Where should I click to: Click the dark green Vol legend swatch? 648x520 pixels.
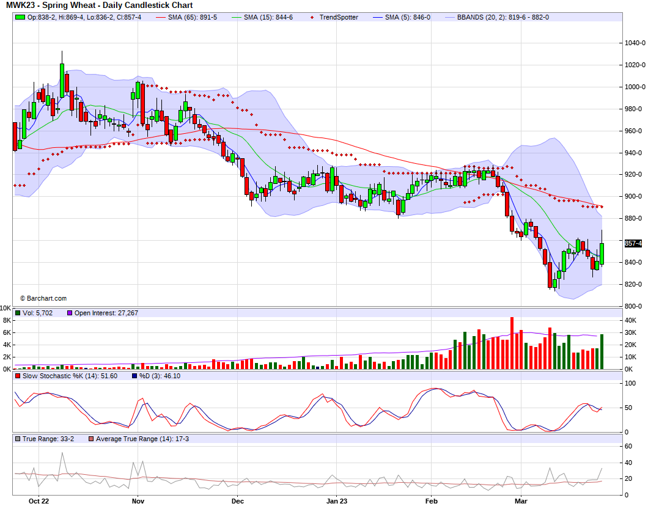click(18, 313)
